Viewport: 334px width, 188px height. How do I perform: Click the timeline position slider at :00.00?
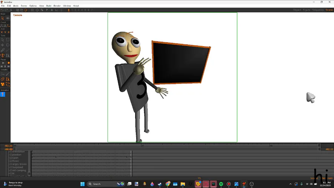point(15,149)
